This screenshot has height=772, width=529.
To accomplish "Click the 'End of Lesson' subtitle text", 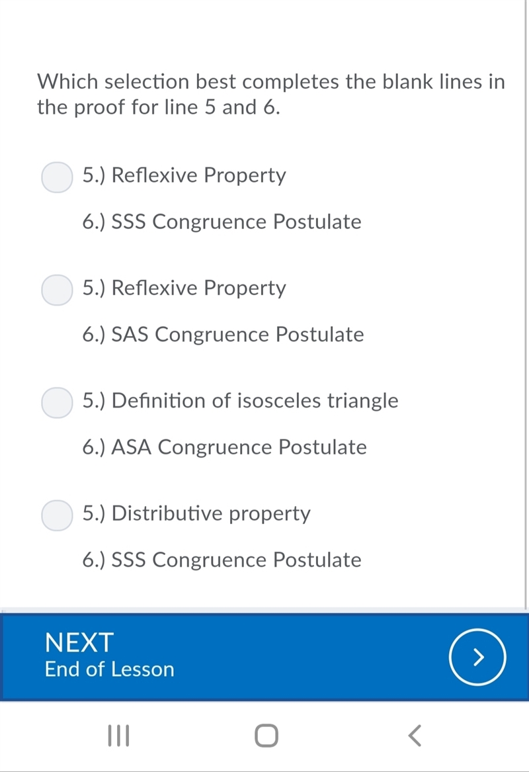I will [109, 669].
